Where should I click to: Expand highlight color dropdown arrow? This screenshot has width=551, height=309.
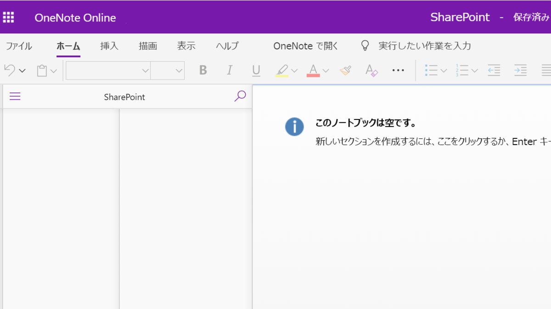[x=294, y=71]
